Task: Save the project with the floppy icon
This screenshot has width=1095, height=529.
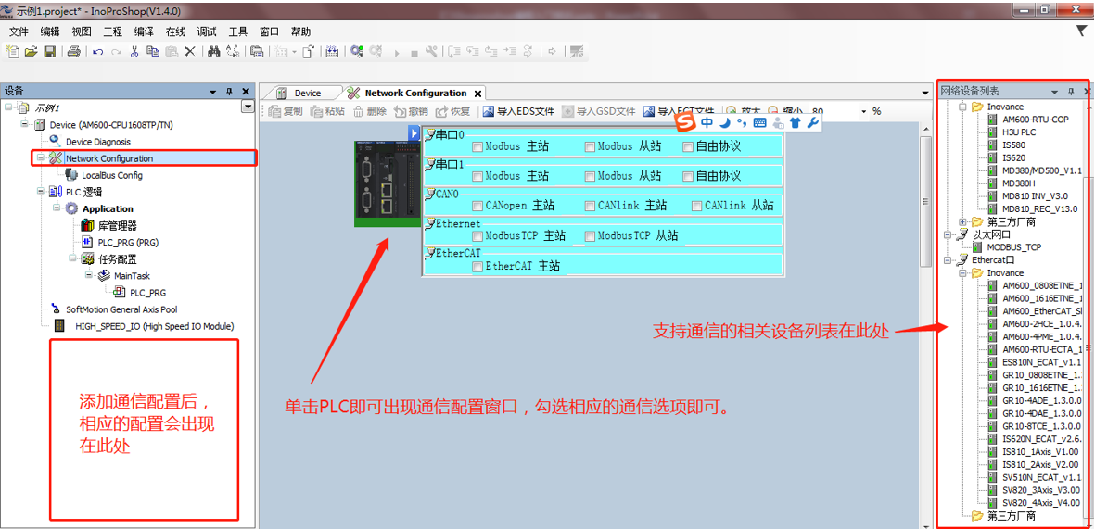Action: point(49,52)
